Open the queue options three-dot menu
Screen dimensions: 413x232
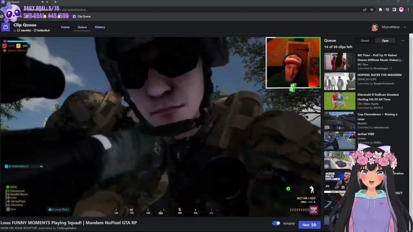403,41
